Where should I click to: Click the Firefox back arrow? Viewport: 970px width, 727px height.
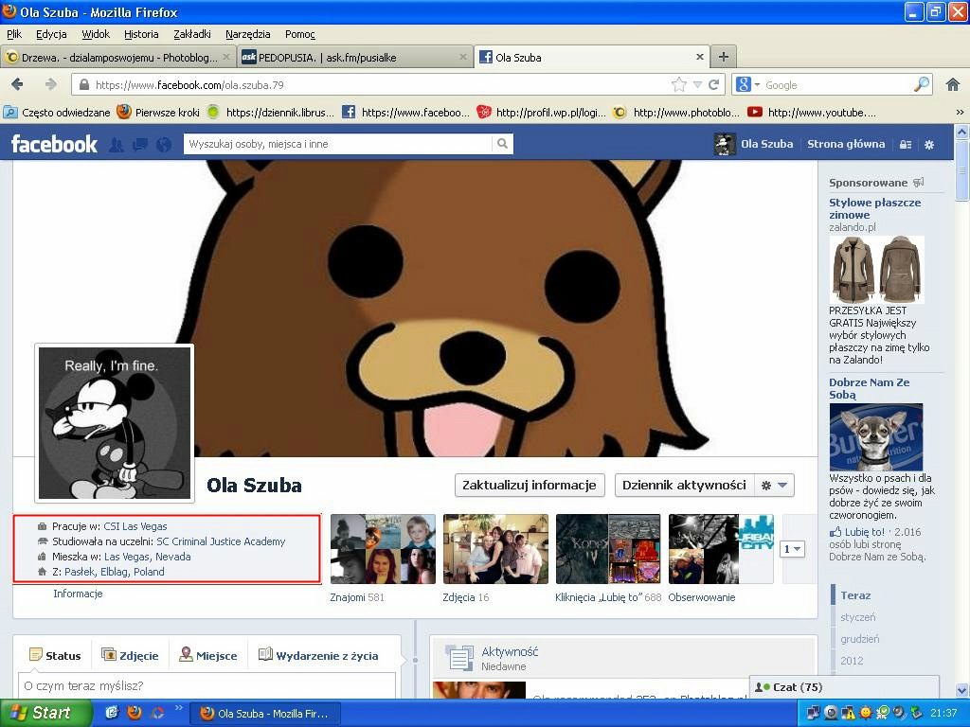tap(17, 84)
